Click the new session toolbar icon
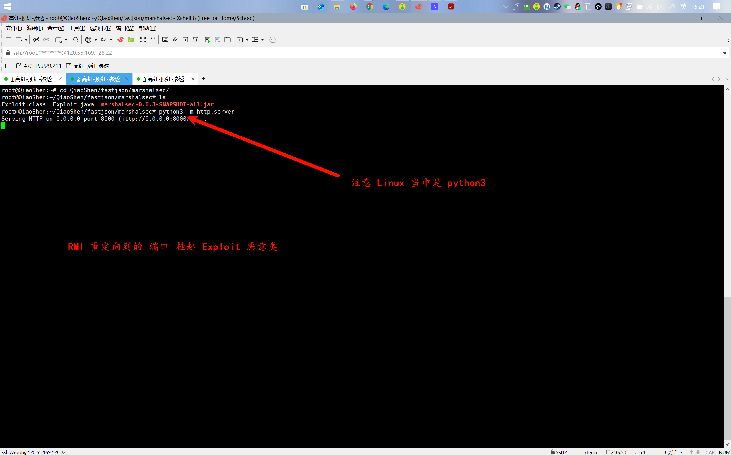Viewport: 731px width, 455px height. click(9, 40)
